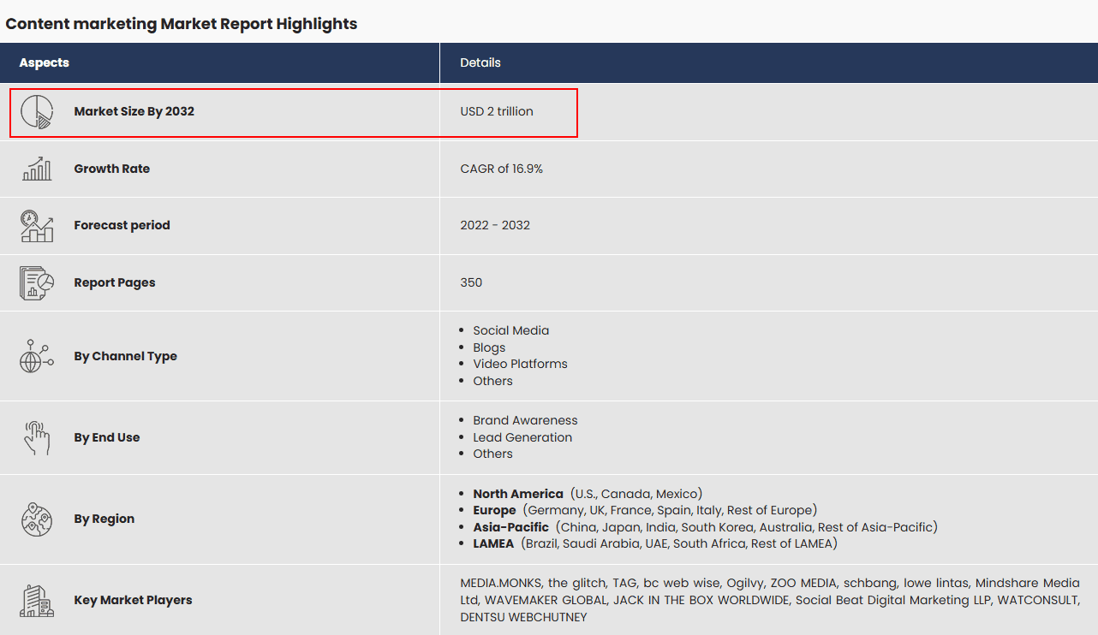The height and width of the screenshot is (635, 1098).
Task: Click the map pins By Region icon
Action: [37, 519]
